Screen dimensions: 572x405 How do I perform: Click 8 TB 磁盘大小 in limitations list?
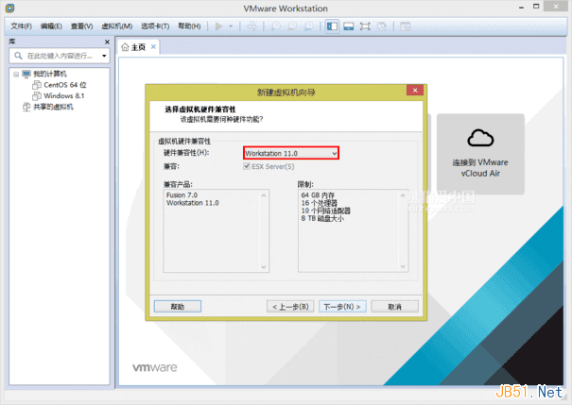[322, 218]
